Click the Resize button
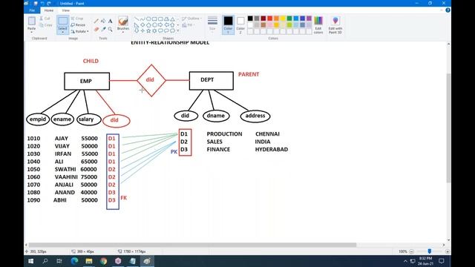The height and width of the screenshot is (267, 475). pyautogui.click(x=78, y=24)
